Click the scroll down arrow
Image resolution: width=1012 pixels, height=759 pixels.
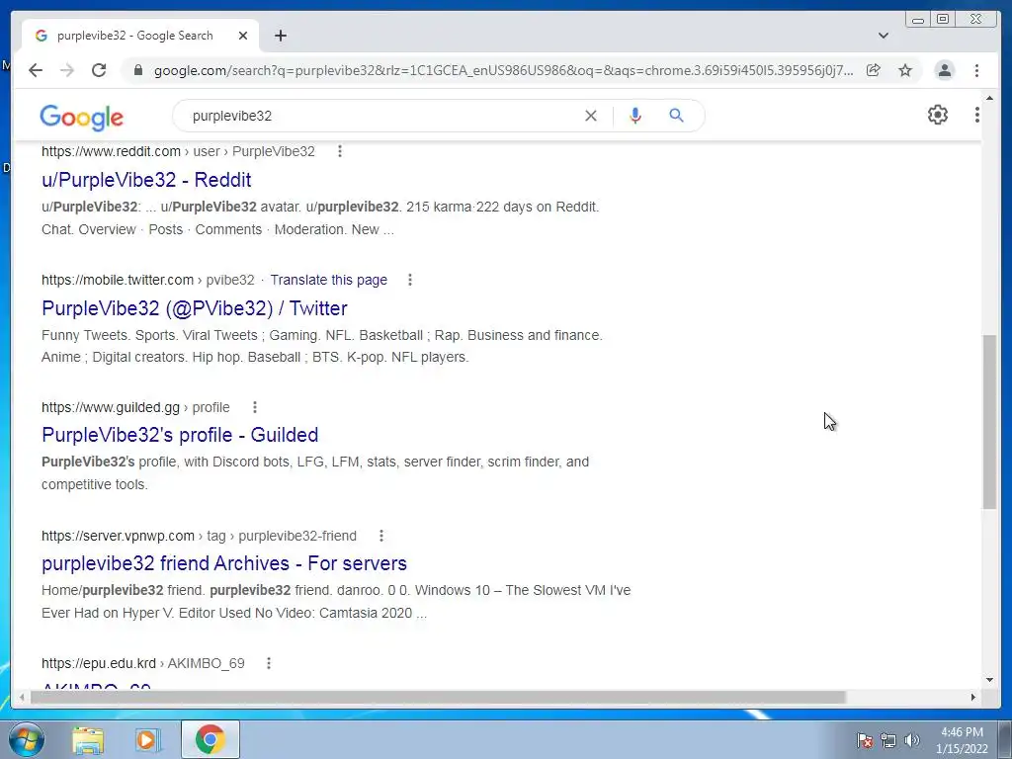[989, 679]
